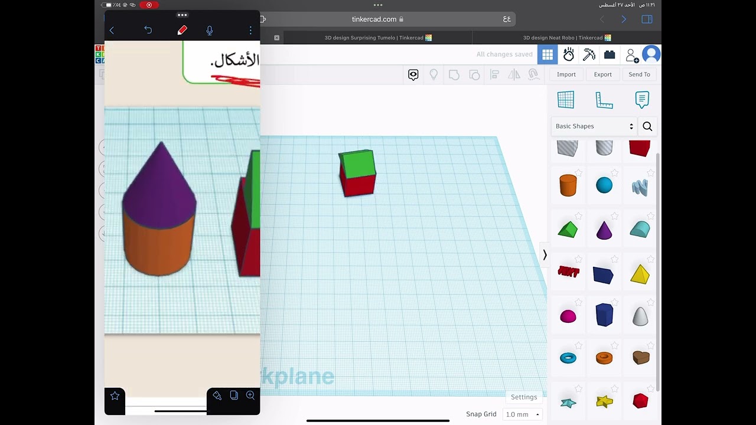Toggle notes visibility eye-bubble icon
The image size is (756, 425).
(413, 74)
